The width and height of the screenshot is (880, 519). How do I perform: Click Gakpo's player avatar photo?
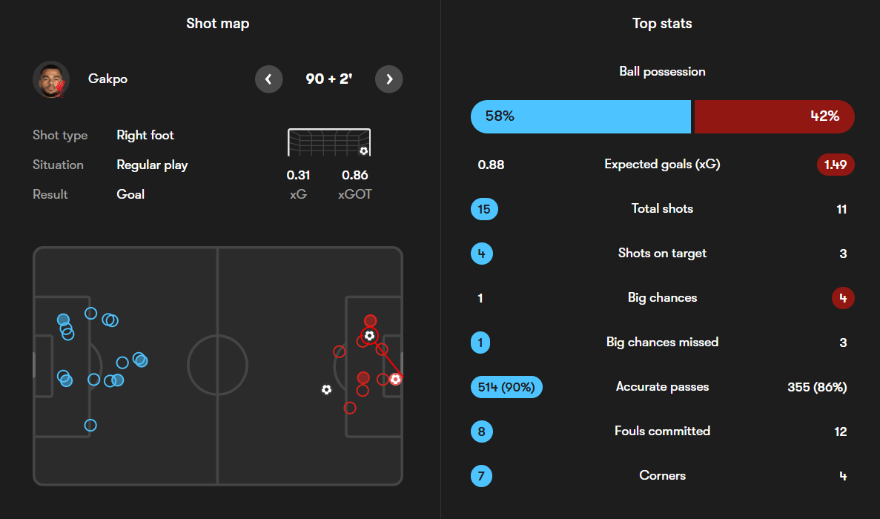[51, 79]
